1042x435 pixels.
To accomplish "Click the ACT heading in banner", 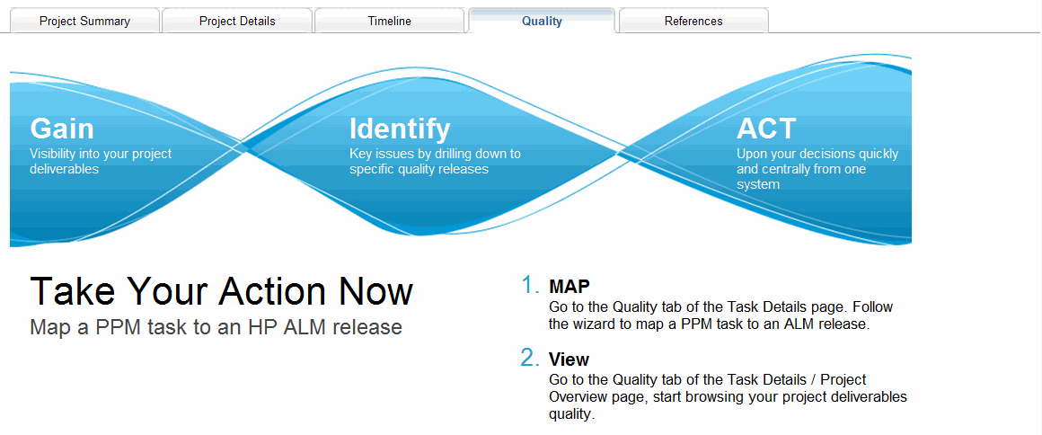I will point(766,129).
